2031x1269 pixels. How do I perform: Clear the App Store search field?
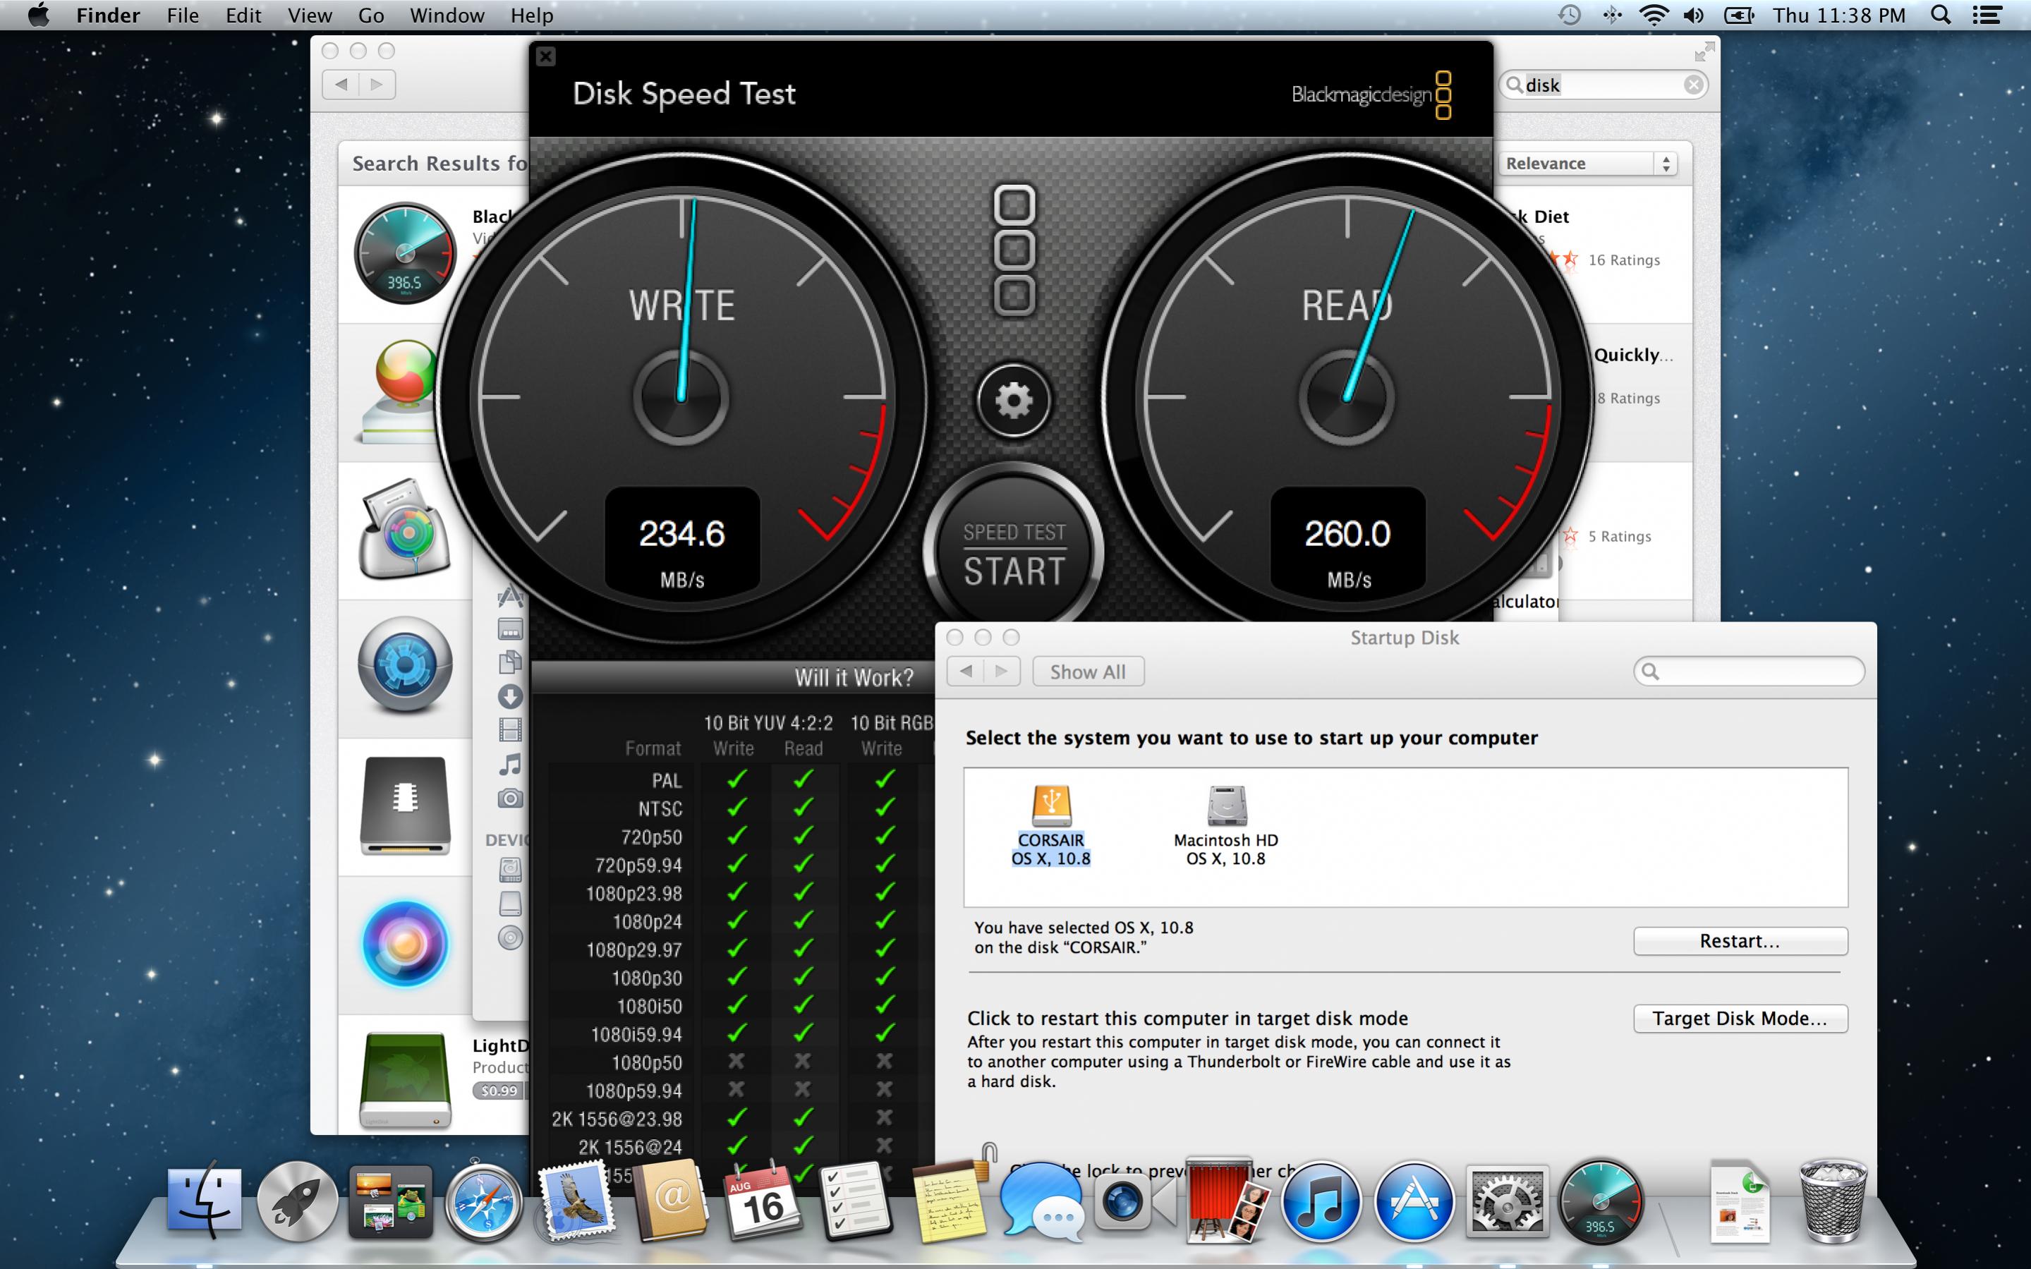pyautogui.click(x=1694, y=85)
